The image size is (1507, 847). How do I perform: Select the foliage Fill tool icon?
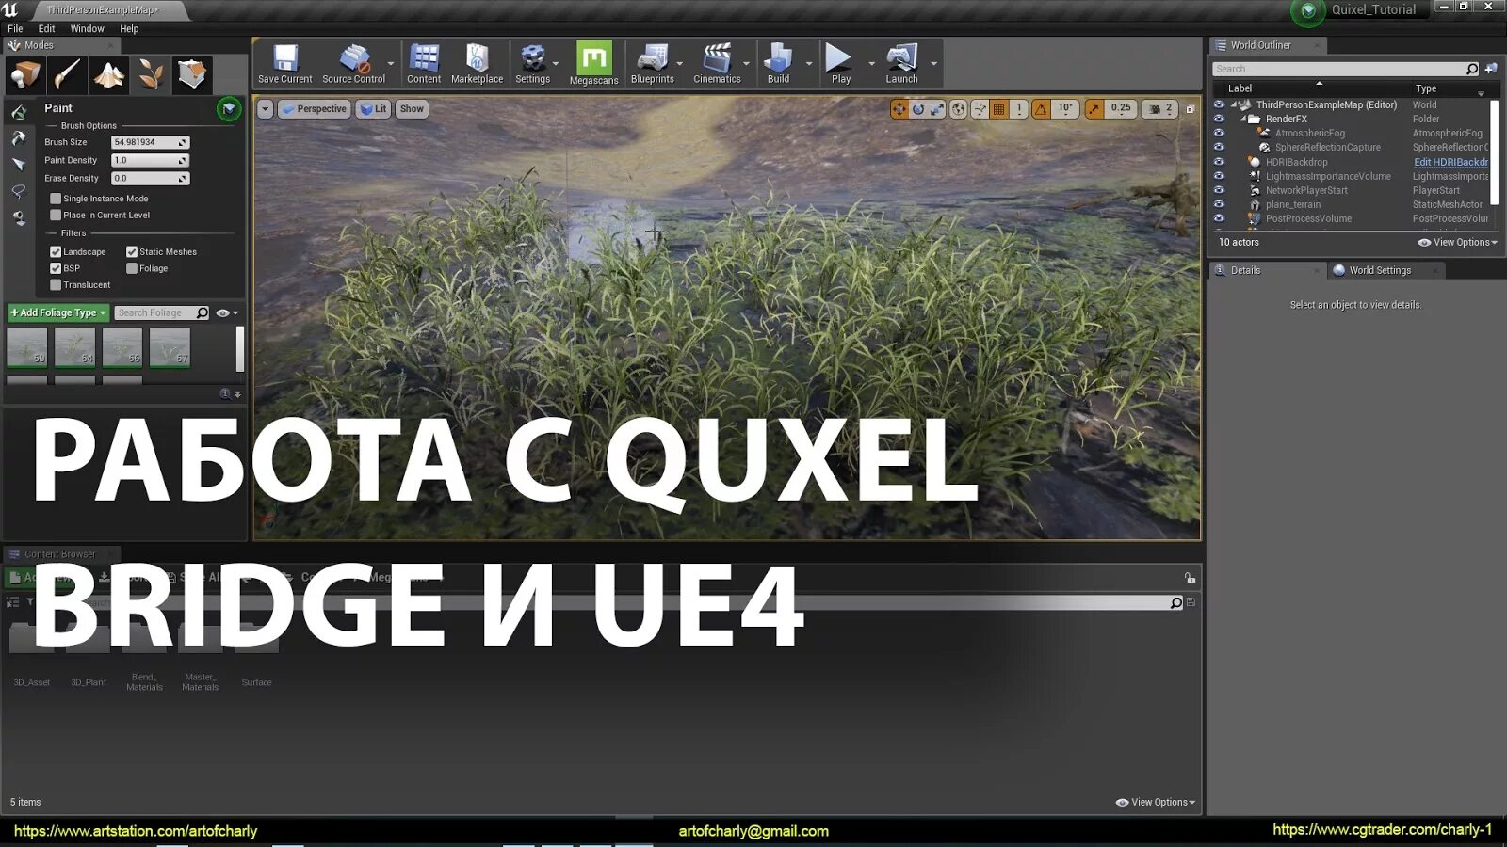[19, 217]
